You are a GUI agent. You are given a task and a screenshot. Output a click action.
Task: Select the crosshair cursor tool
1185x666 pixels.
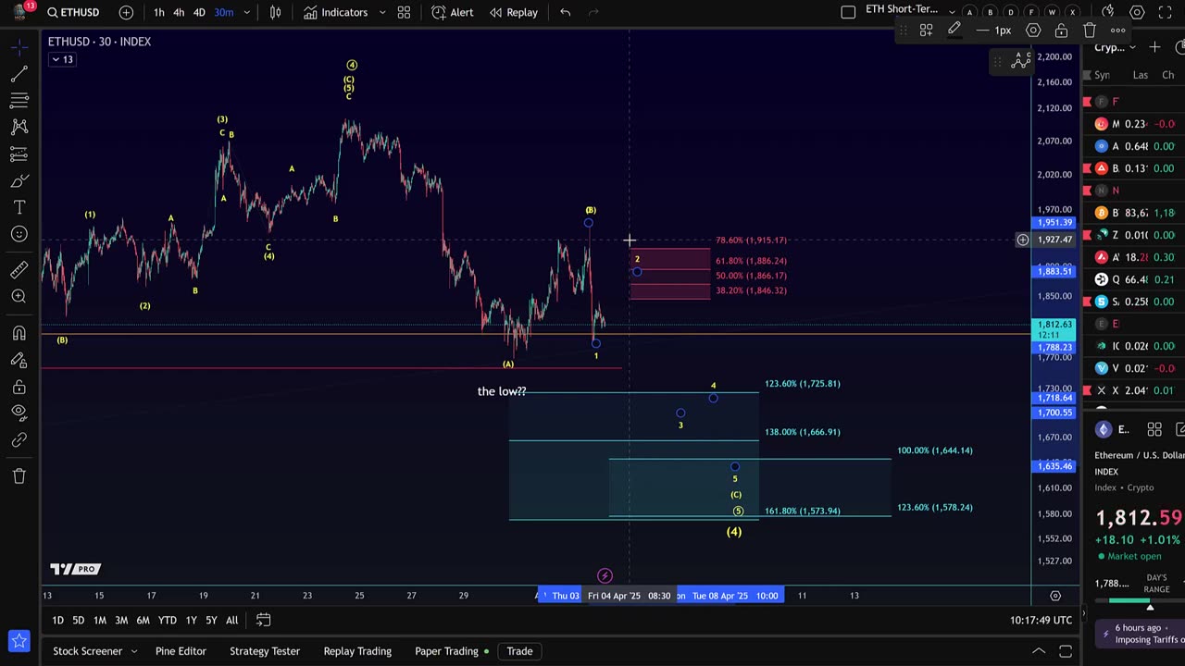coord(19,46)
